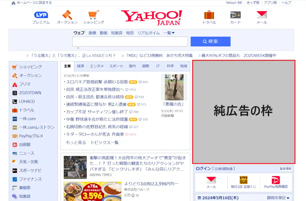
Task: Open スポーツナビ in the sidebar
Action: (30, 170)
